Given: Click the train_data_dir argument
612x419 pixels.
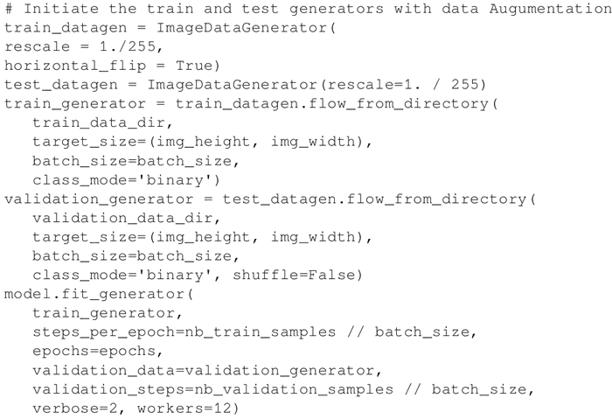Looking at the screenshot, I should 94,123.
